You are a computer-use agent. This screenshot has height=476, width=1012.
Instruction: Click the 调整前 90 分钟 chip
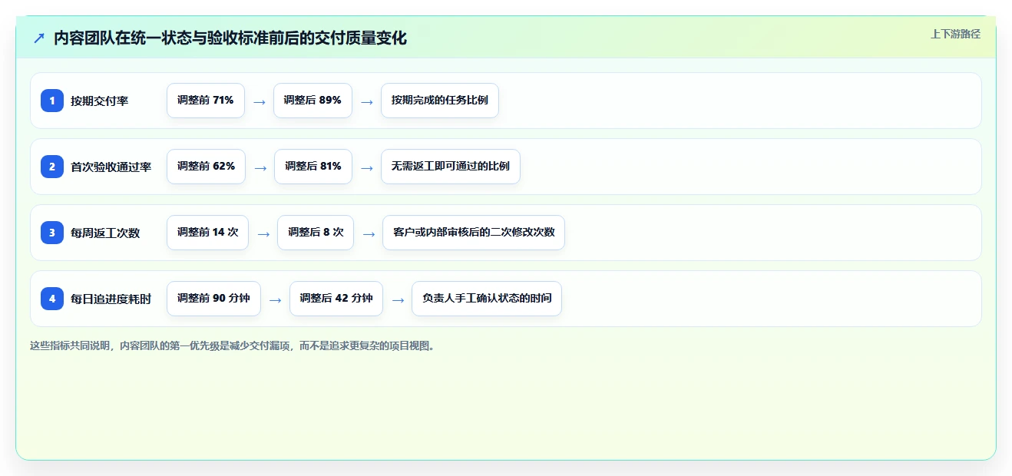(x=213, y=299)
